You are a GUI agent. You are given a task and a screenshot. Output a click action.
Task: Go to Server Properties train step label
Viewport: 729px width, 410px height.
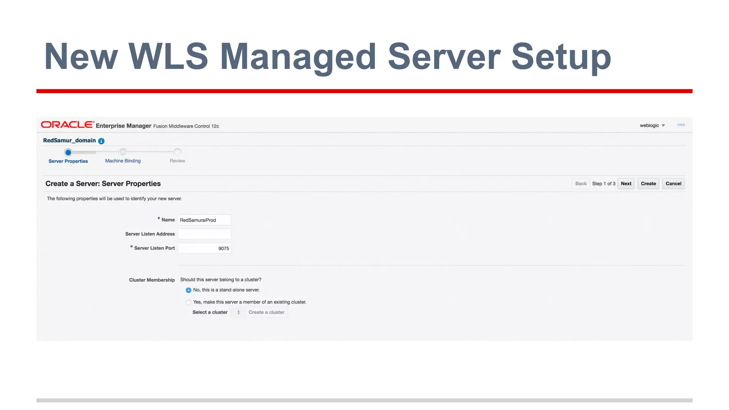[68, 161]
